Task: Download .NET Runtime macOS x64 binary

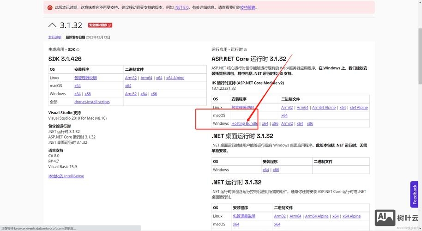Action: click(x=277, y=224)
